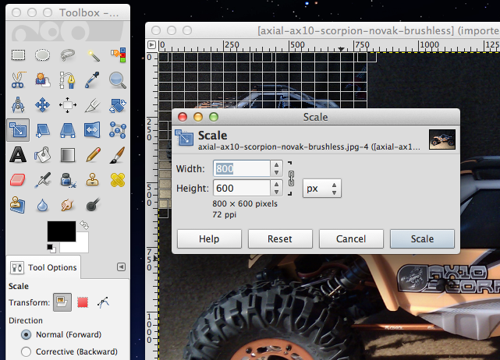The width and height of the screenshot is (500, 360).
Task: Select Normal (Forward) direction
Action: tap(27, 334)
